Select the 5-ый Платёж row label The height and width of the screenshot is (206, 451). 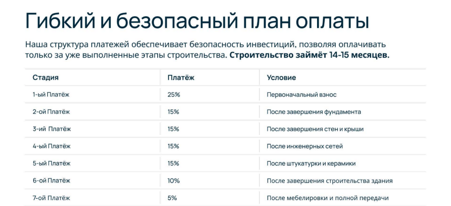tap(51, 163)
